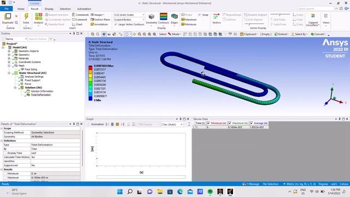Switch to the Home ribbon tab
Viewport: 350px width, 197px height.
point(21,9)
